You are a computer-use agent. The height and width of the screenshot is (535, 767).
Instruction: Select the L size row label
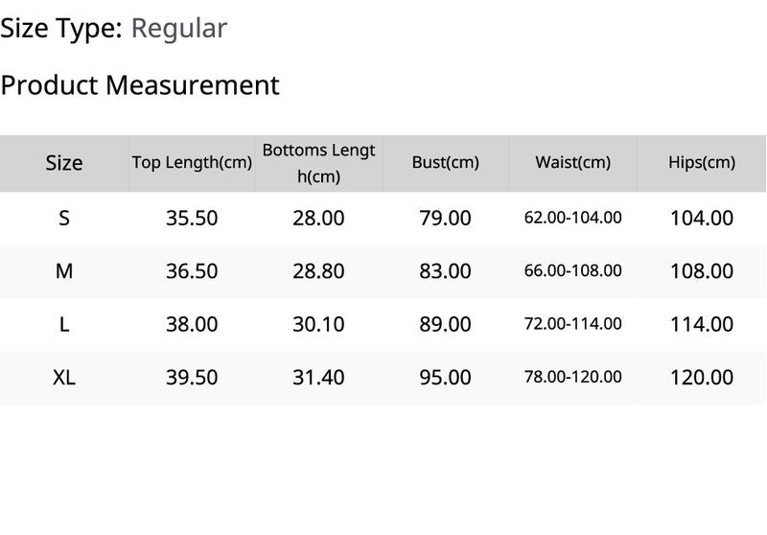coord(64,324)
